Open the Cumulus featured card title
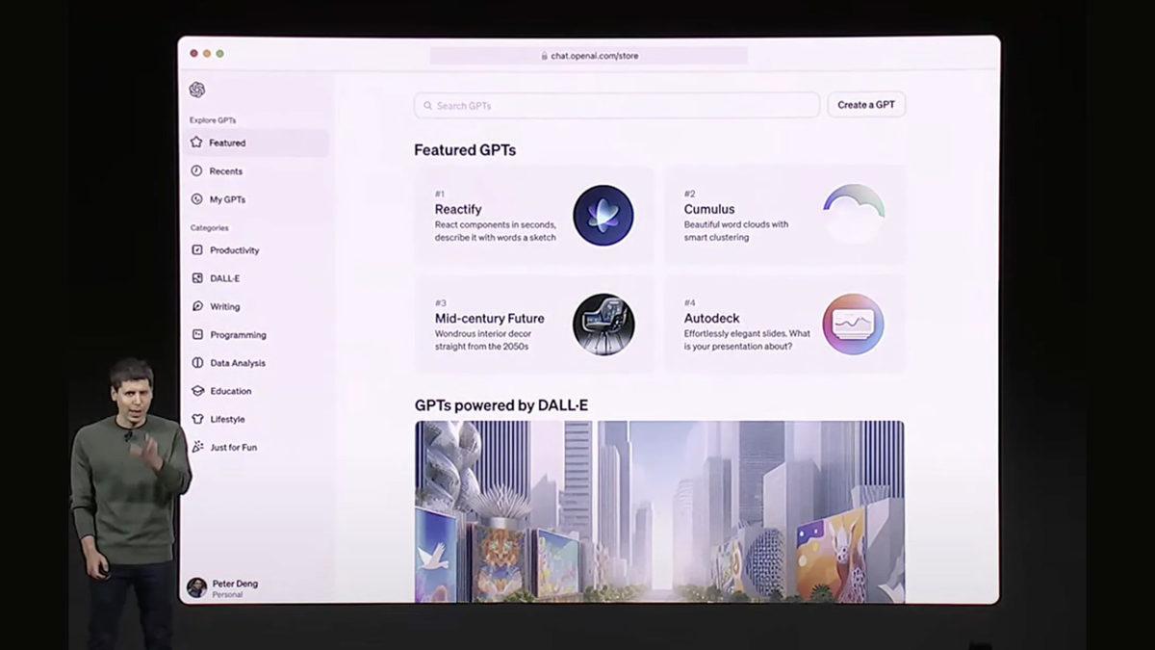Image resolution: width=1155 pixels, height=650 pixels. click(709, 209)
